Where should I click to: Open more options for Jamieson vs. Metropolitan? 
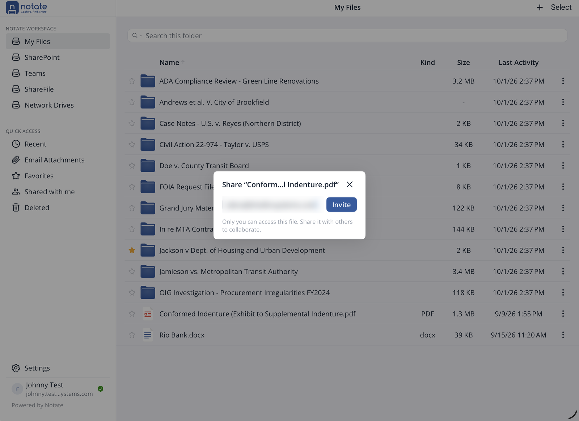pyautogui.click(x=563, y=271)
